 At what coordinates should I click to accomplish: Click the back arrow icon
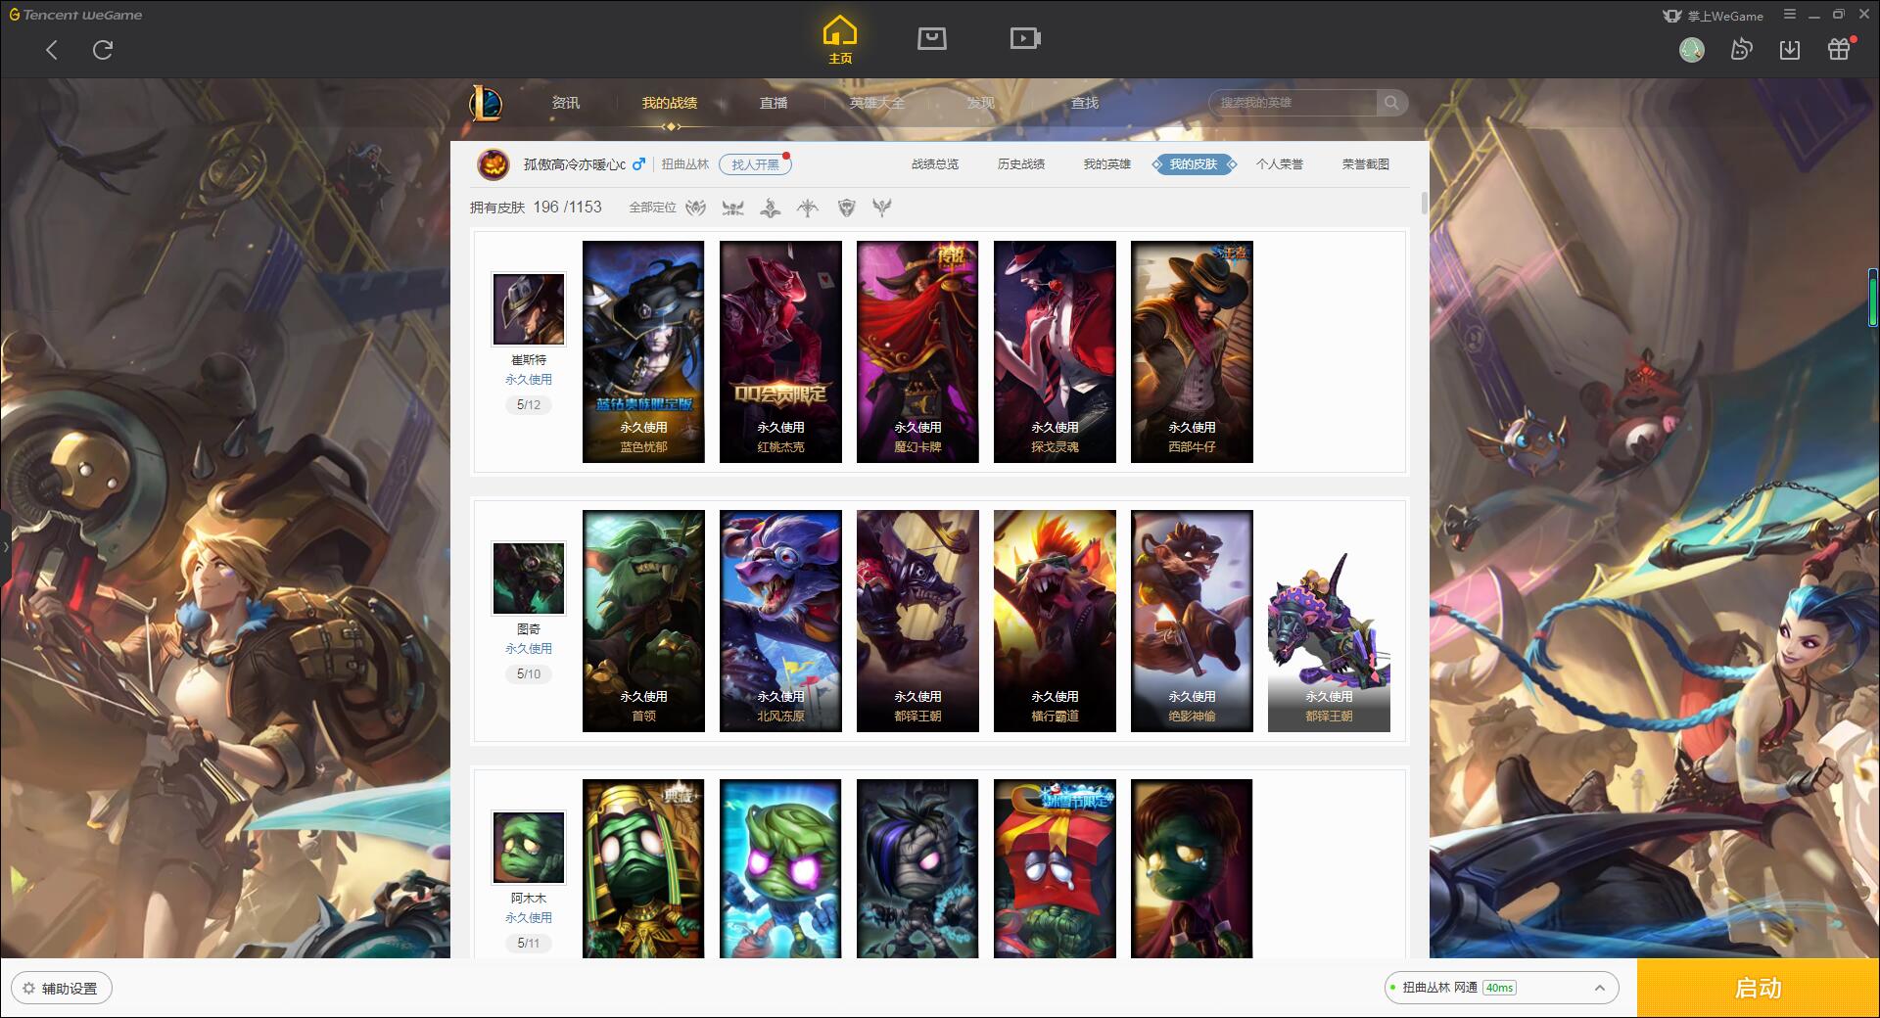point(52,50)
